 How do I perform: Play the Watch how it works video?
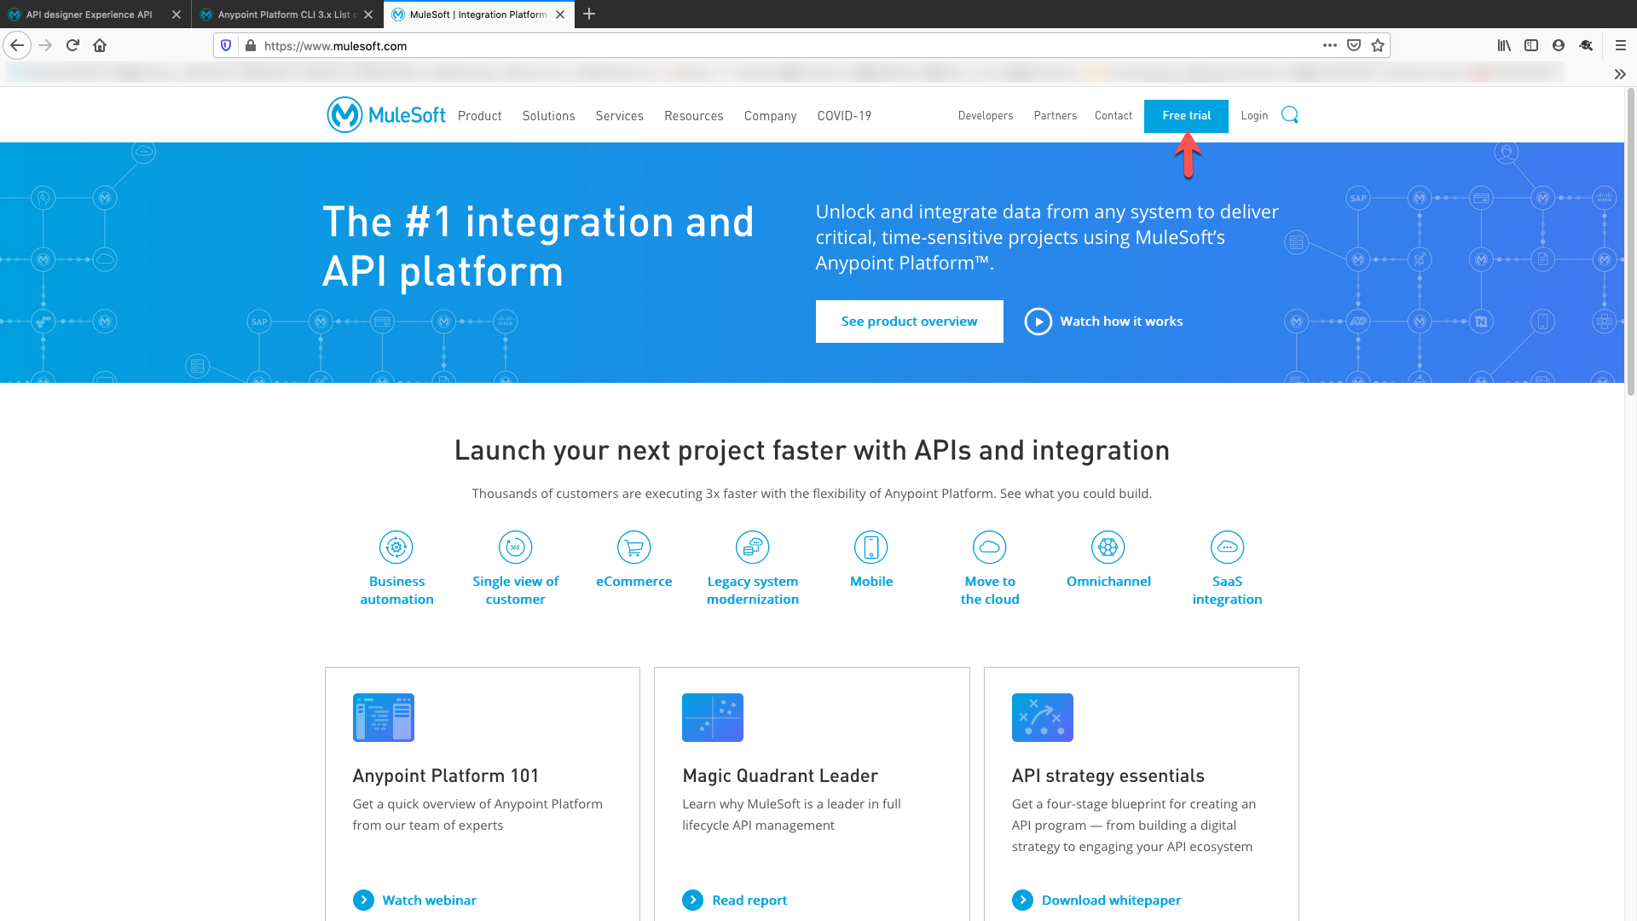point(1038,321)
